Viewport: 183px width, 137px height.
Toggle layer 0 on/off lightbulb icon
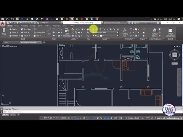click(x=93, y=36)
